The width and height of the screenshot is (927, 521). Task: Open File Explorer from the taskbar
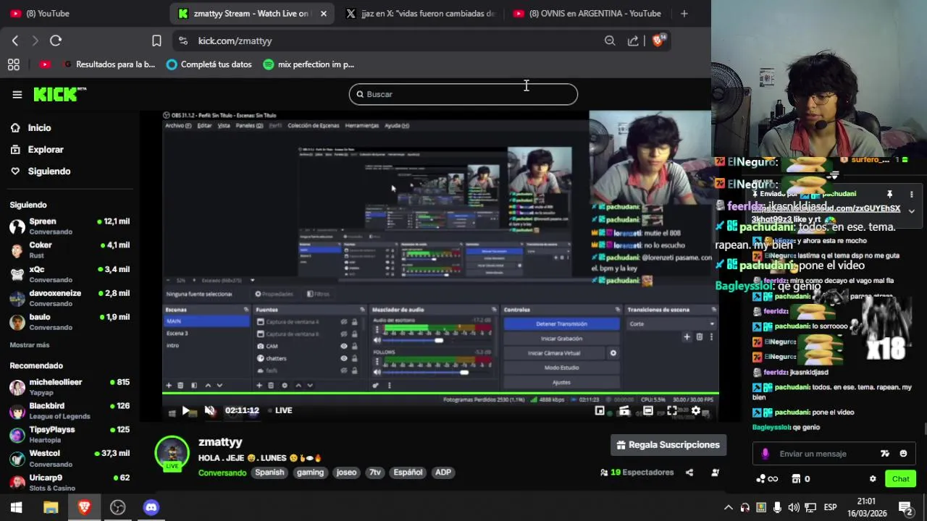pyautogui.click(x=51, y=507)
